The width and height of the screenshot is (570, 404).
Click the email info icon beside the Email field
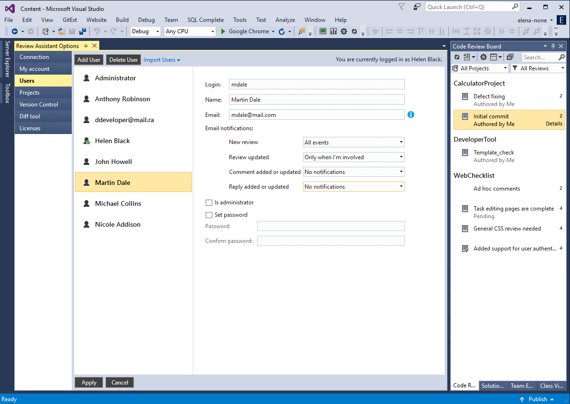411,115
